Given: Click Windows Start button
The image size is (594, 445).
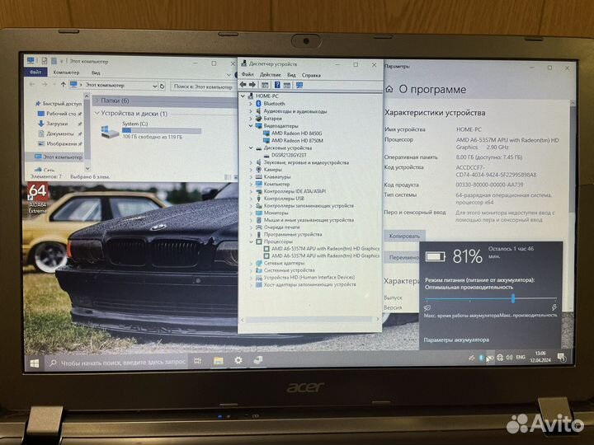Looking at the screenshot, I should pyautogui.click(x=34, y=363).
